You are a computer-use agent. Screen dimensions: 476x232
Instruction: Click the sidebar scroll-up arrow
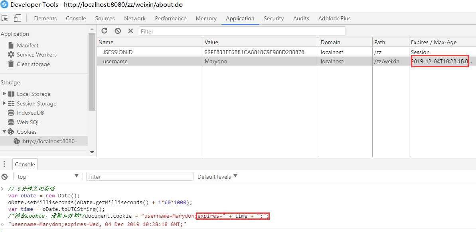[x=92, y=29]
